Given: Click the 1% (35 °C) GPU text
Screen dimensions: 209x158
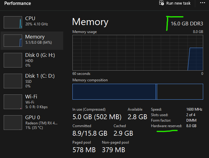Looking at the screenshot, I should click(x=34, y=128).
